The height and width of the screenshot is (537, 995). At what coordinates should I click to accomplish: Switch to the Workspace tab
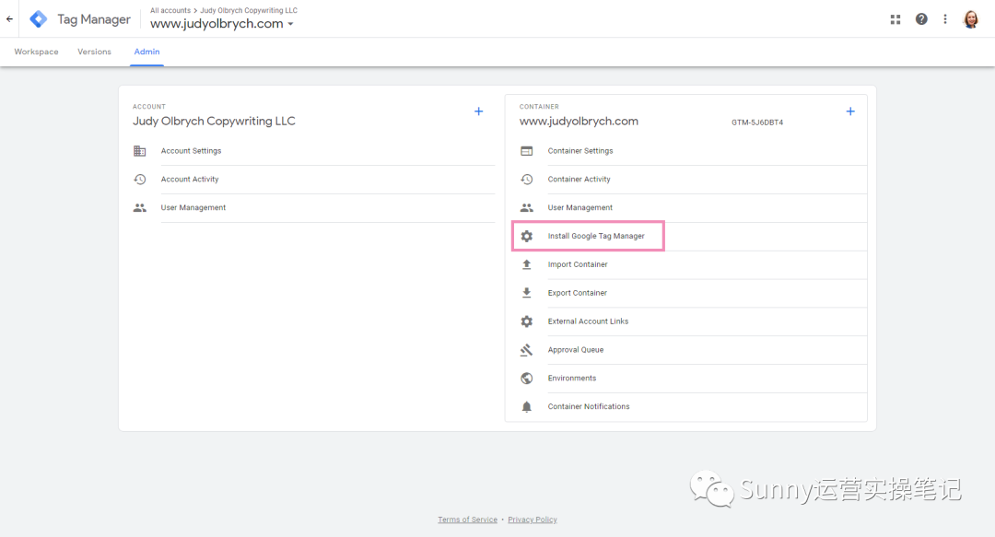[36, 53]
